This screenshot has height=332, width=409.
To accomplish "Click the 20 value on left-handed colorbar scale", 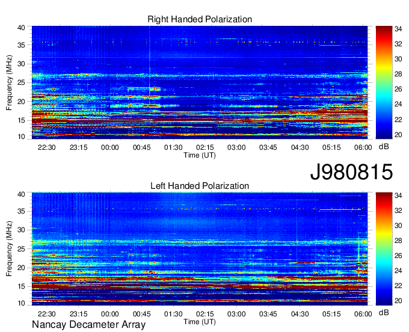I will point(398,301).
